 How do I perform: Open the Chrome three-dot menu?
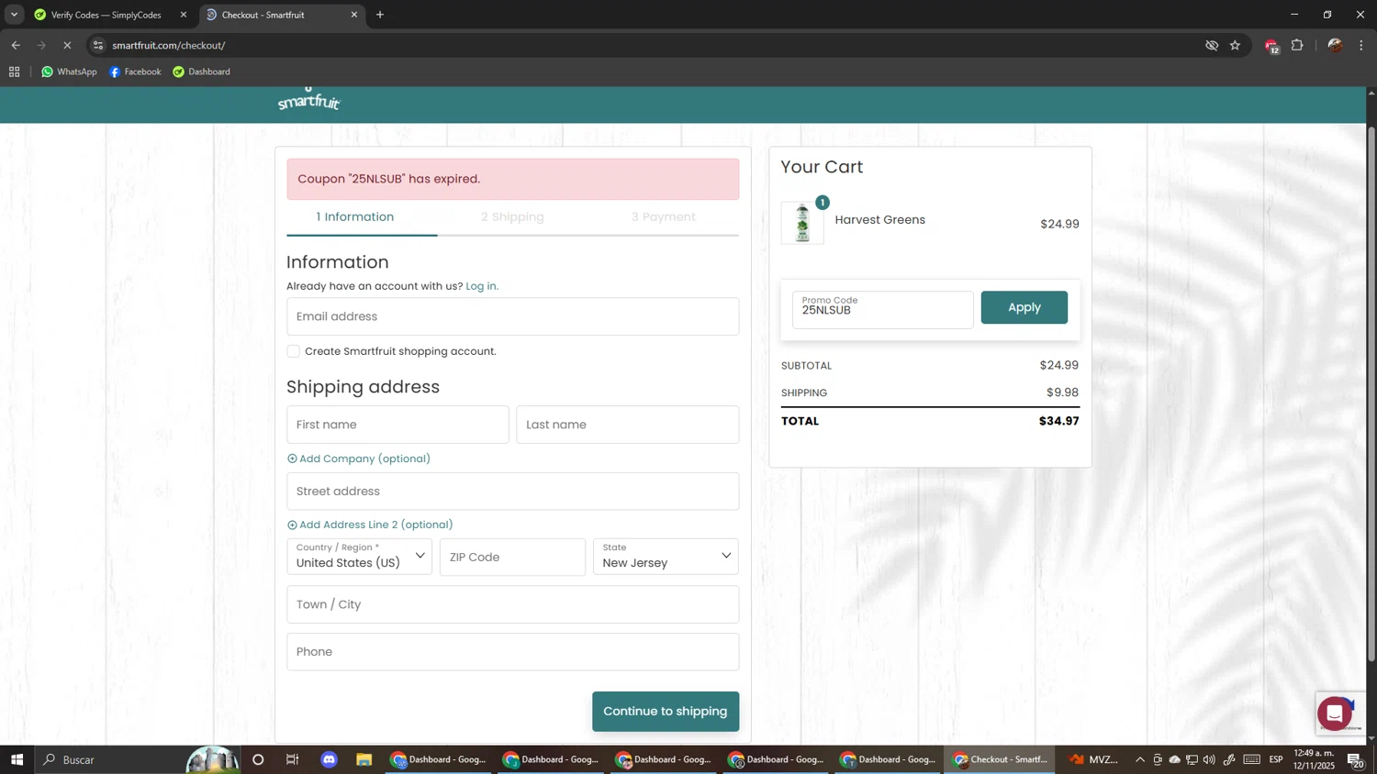point(1361,45)
